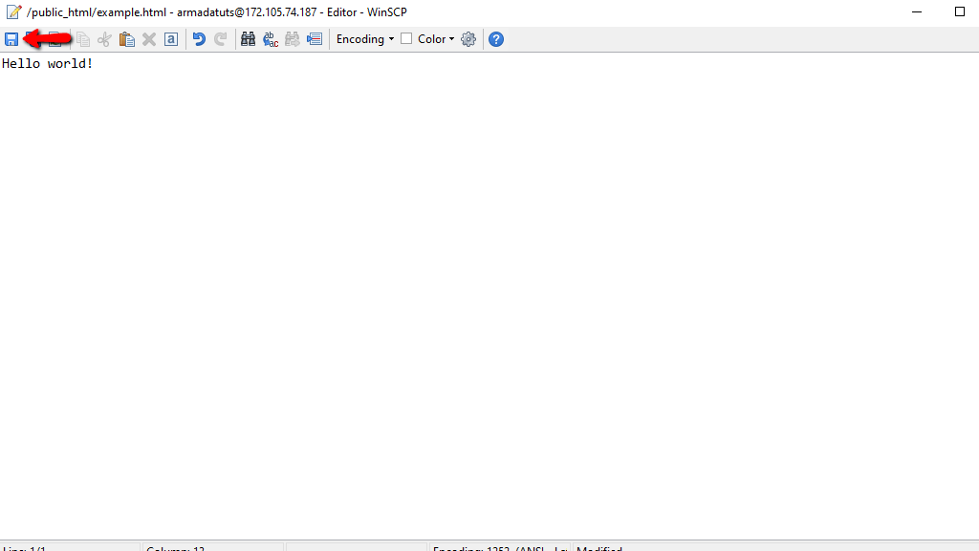Copy the selection using the Copy icon
979x551 pixels.
coord(82,39)
